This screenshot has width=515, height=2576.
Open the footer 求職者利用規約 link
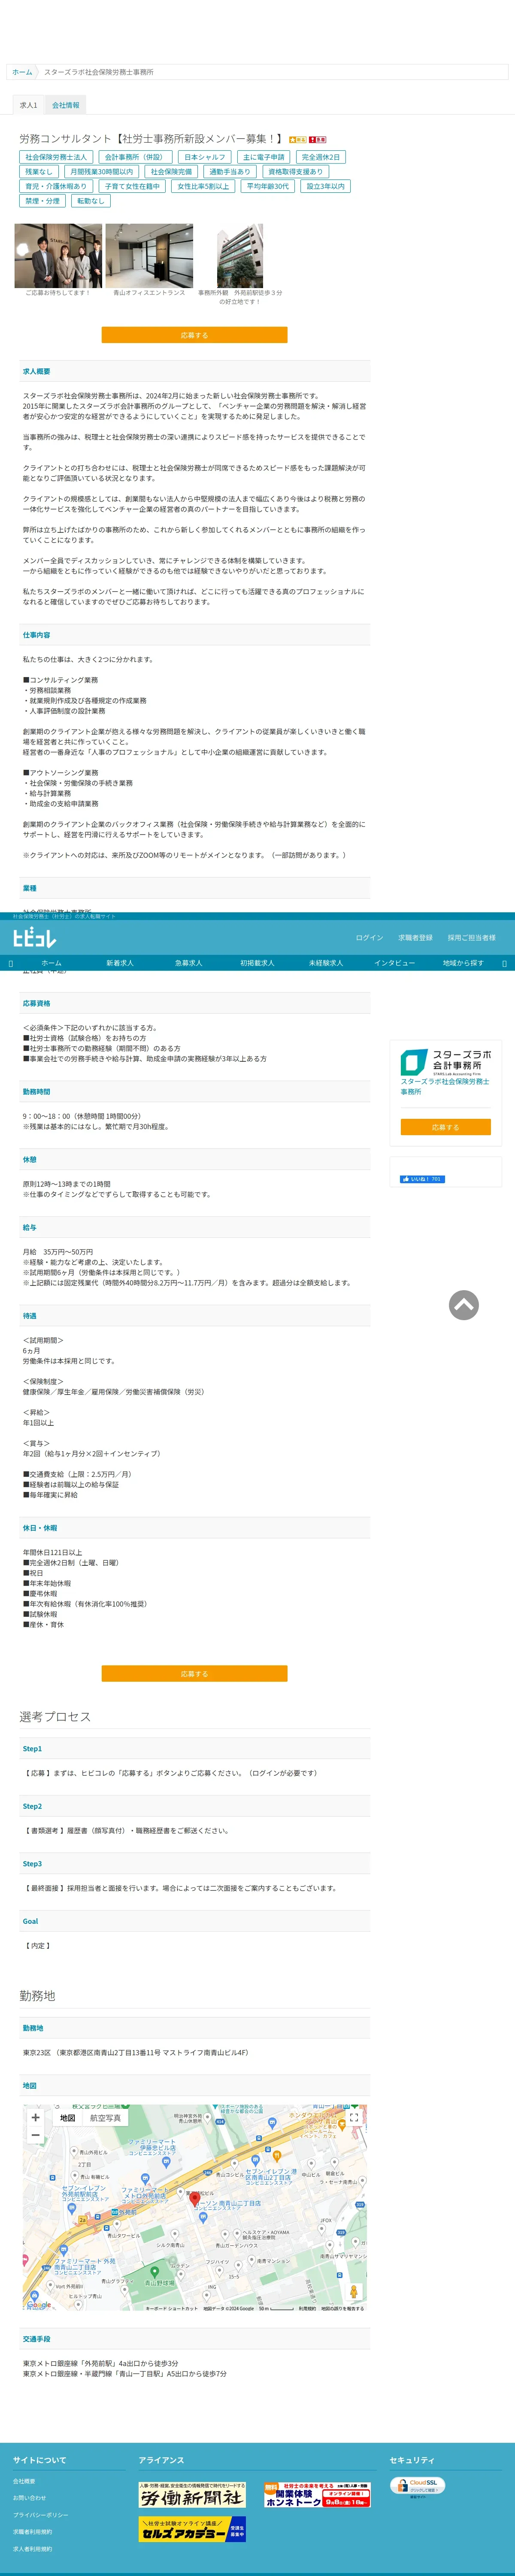(33, 2532)
